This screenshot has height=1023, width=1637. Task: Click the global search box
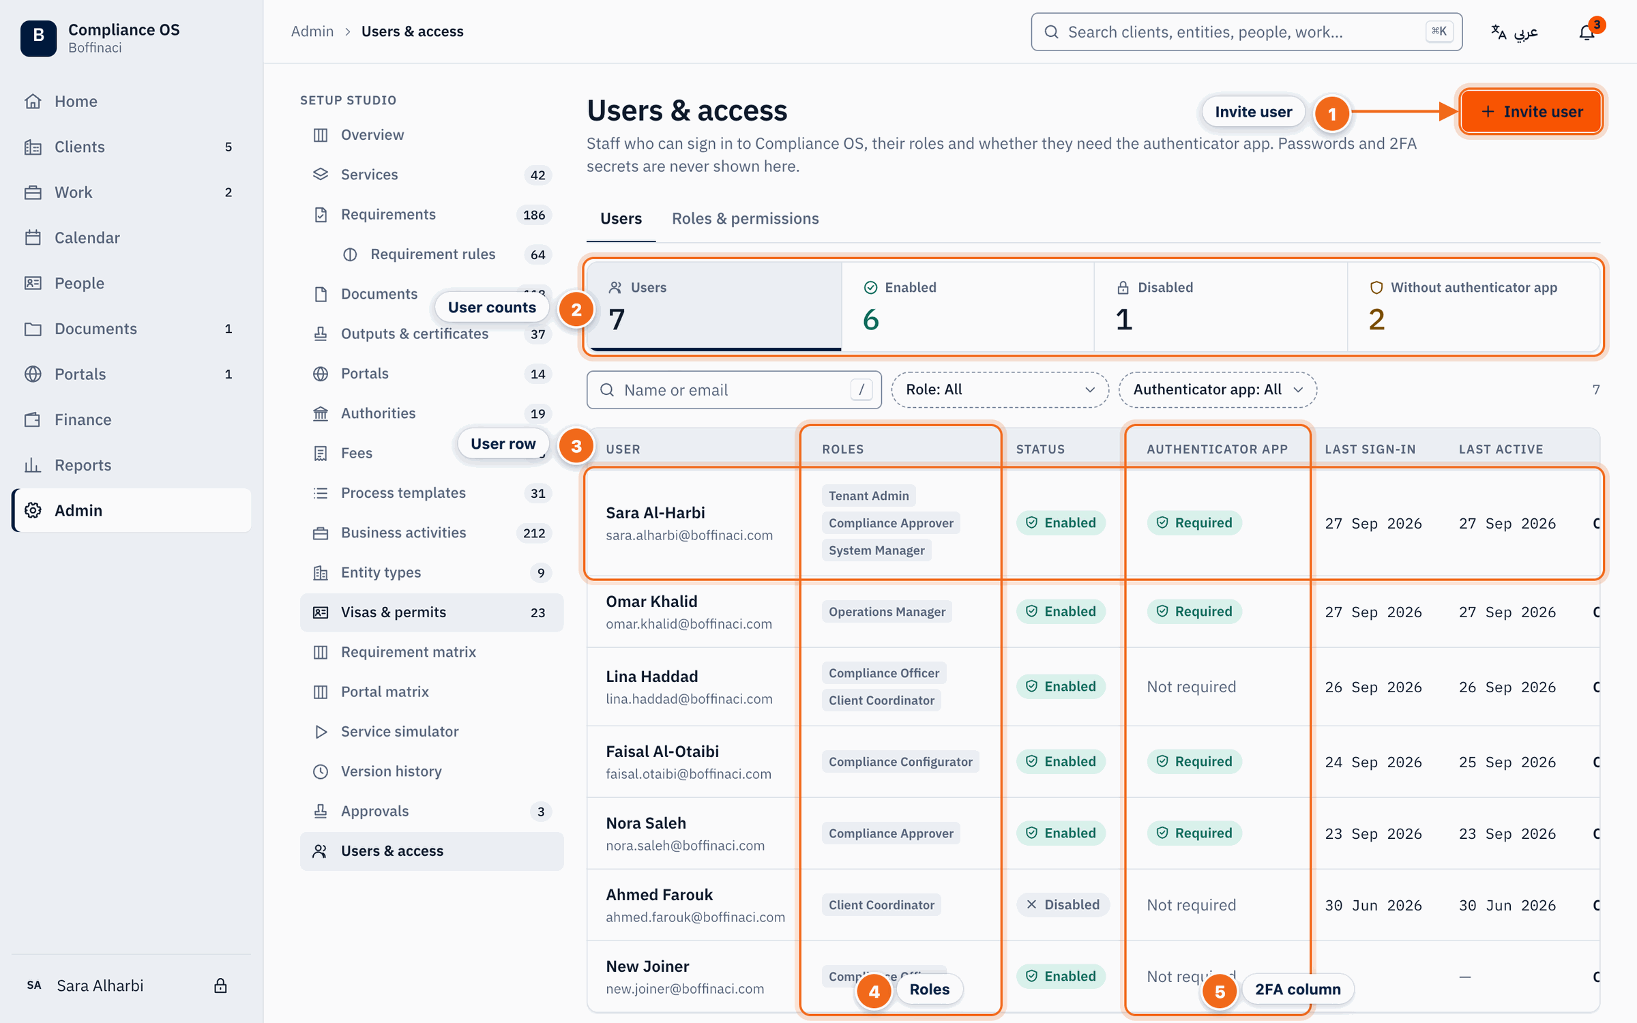pos(1246,32)
